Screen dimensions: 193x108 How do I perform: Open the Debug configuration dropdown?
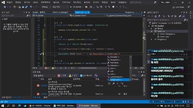point(46,7)
